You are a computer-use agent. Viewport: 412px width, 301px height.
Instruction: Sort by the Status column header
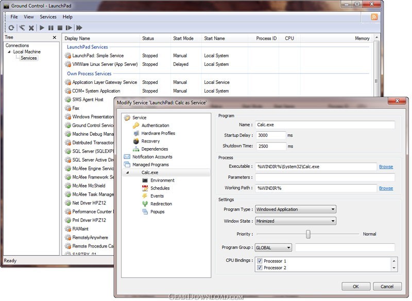[155, 38]
